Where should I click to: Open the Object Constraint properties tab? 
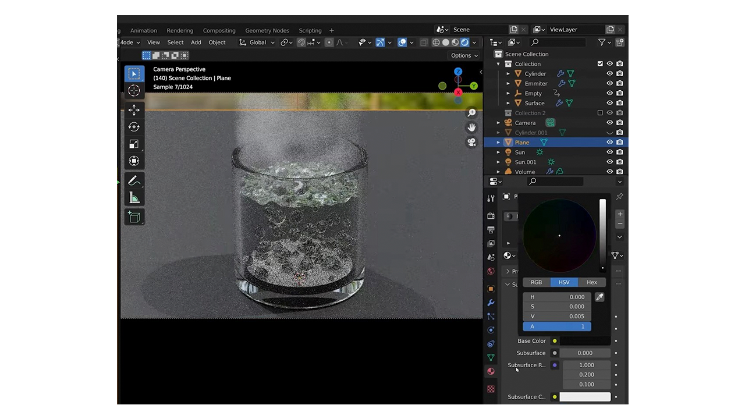point(491,344)
